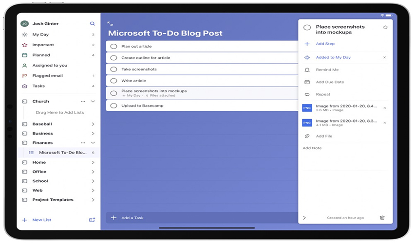The image size is (414, 243).
Task: Click the expand view arrows above list title
Action: tap(110, 23)
